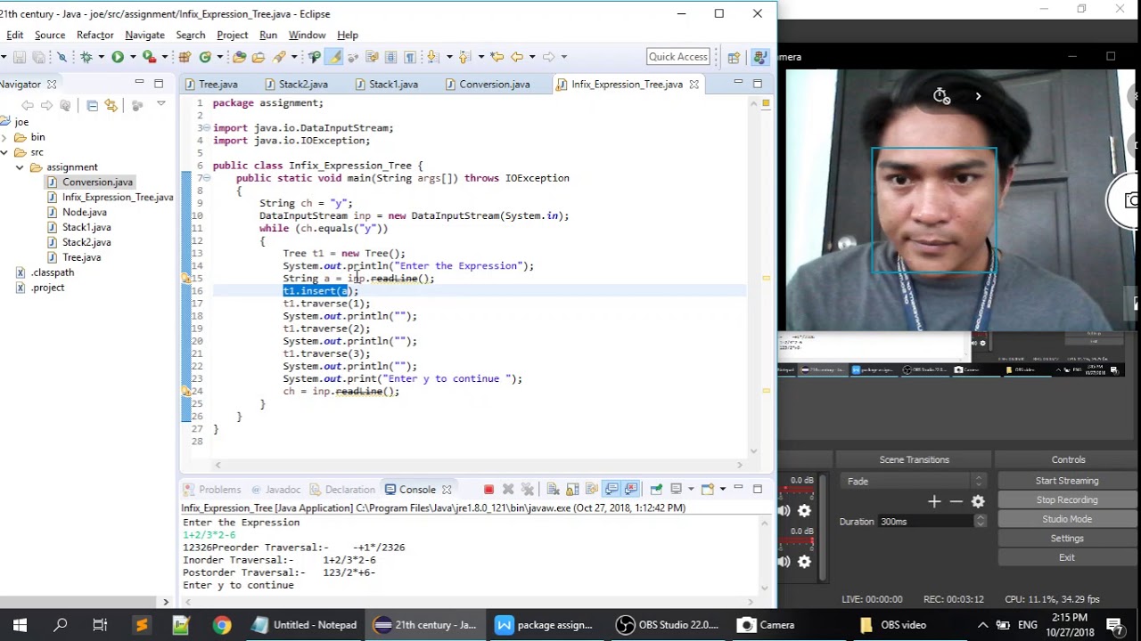Click the Open Perspective icon
The width and height of the screenshot is (1141, 641).
[734, 57]
